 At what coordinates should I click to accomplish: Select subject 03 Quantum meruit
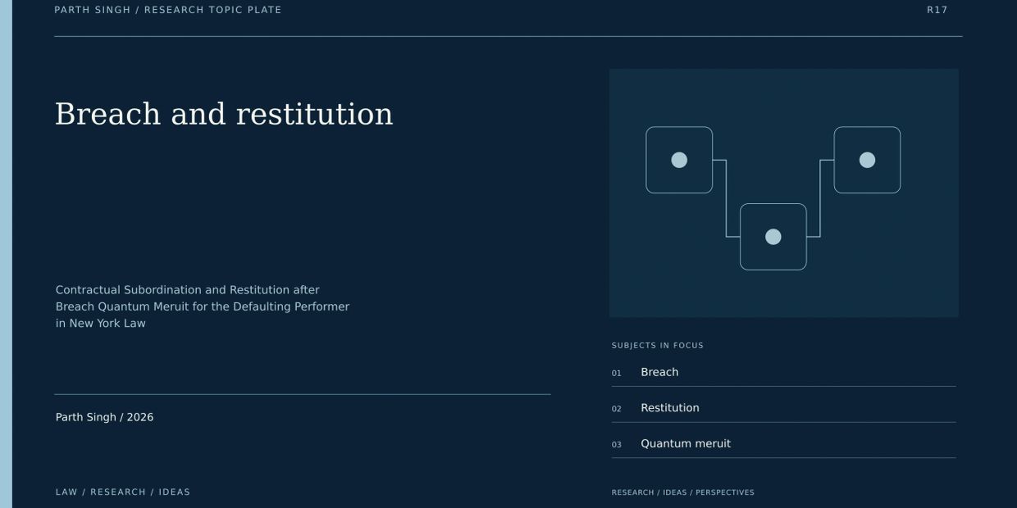(x=783, y=444)
